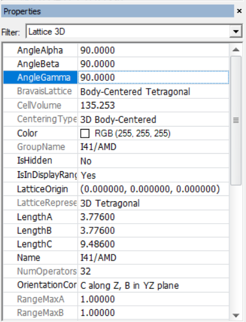This screenshot has height=322, width=246.
Task: Select the AngleAlpha property row
Action: point(116,50)
